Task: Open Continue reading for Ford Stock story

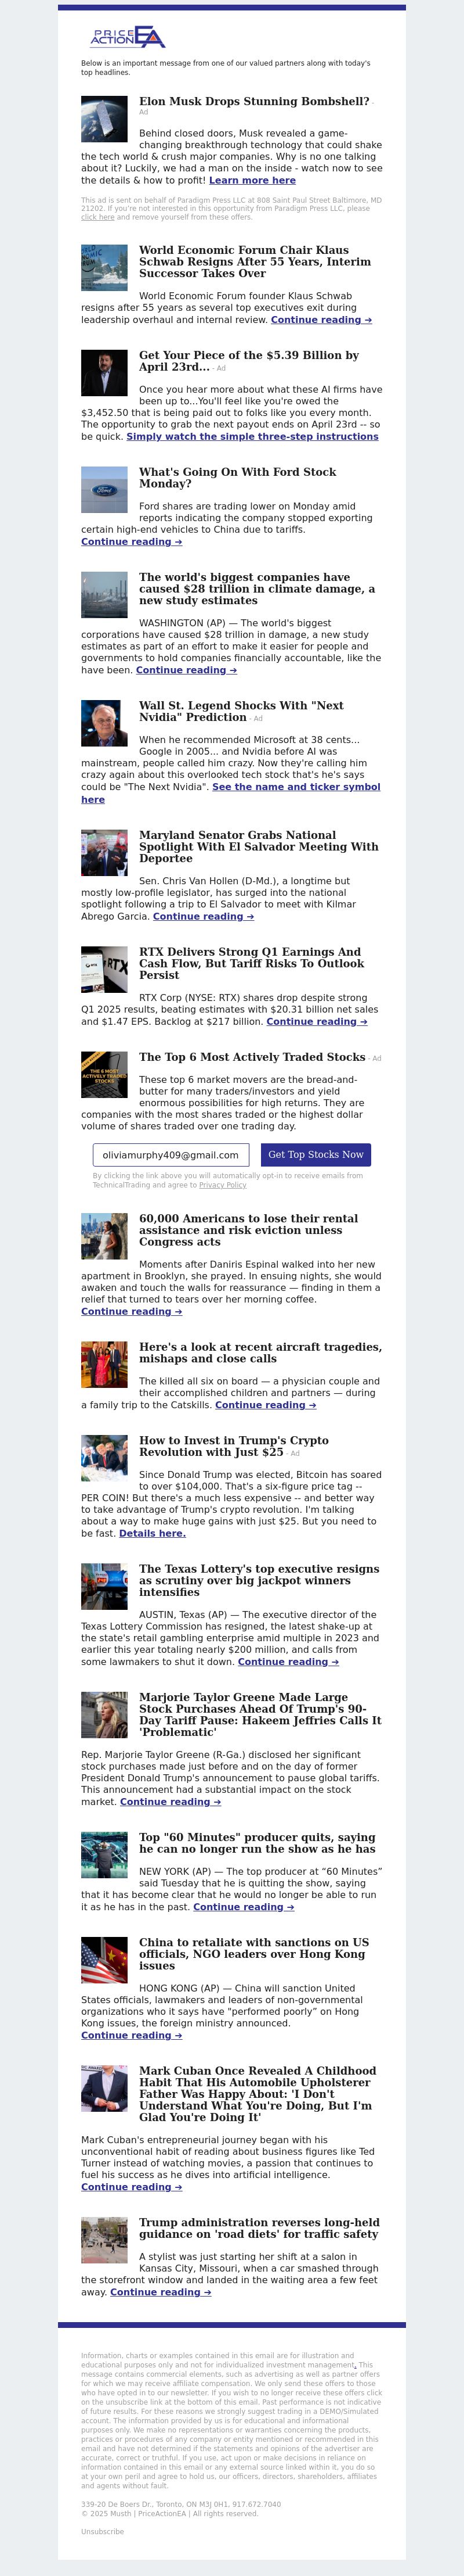Action: click(x=132, y=542)
